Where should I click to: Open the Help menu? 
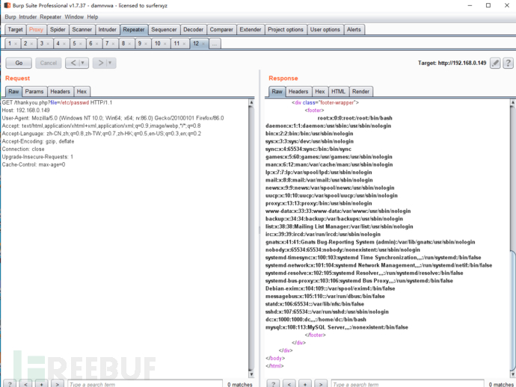[x=93, y=16]
